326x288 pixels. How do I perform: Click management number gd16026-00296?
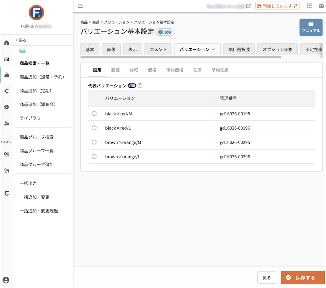point(235,157)
